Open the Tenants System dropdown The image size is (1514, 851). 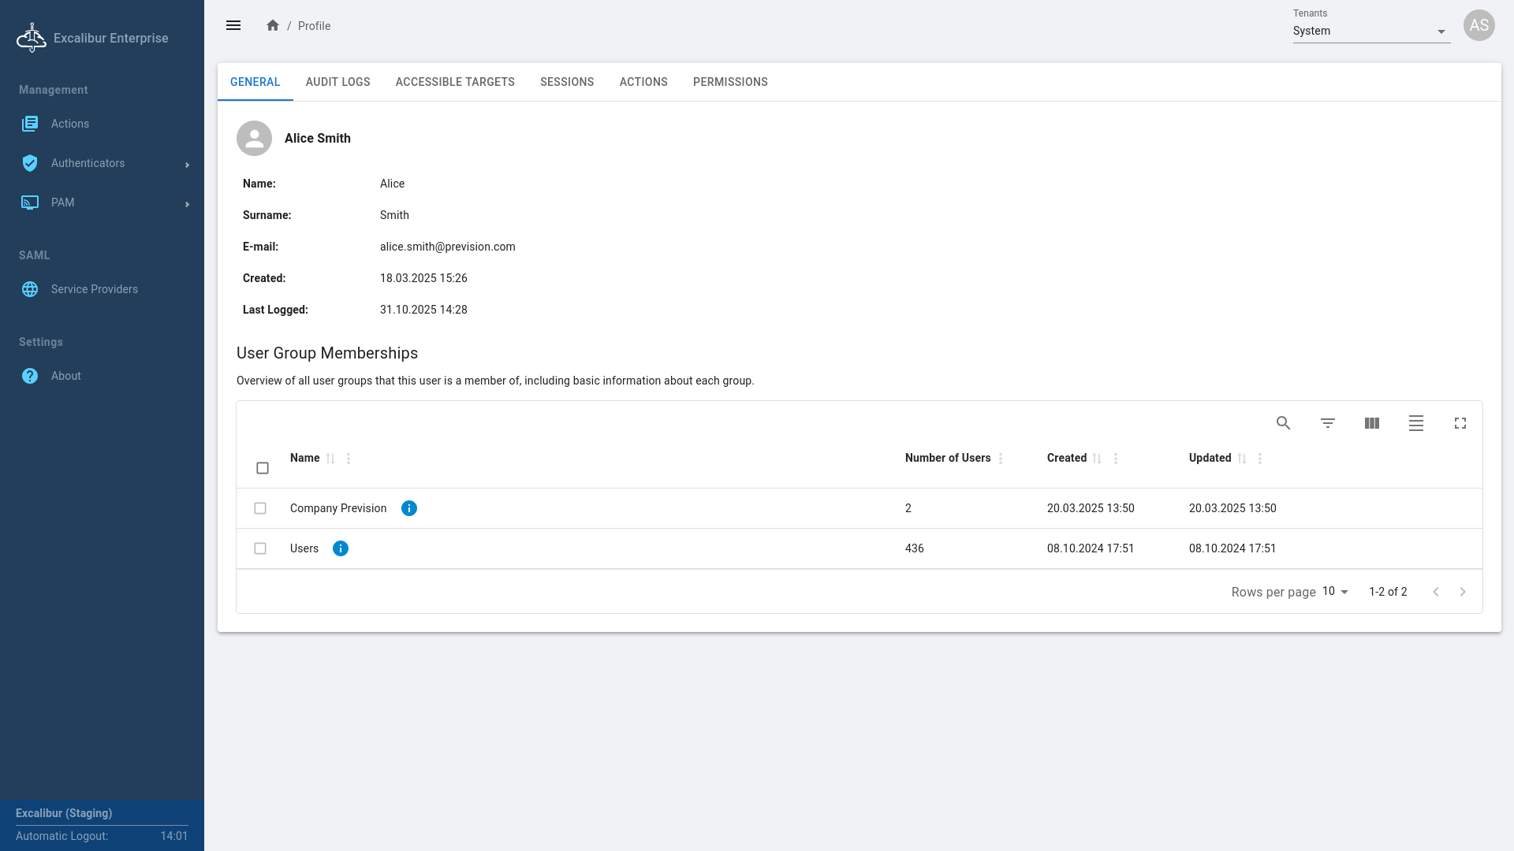[x=1370, y=32]
